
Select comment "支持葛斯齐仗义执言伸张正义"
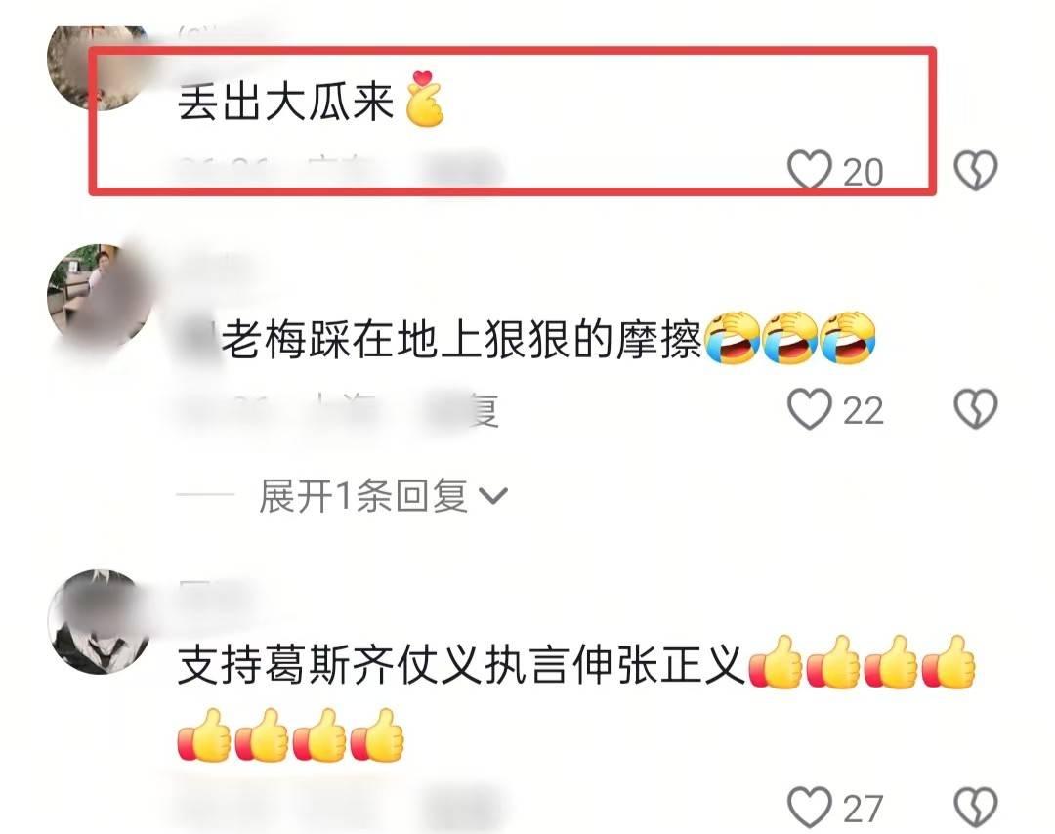point(461,665)
